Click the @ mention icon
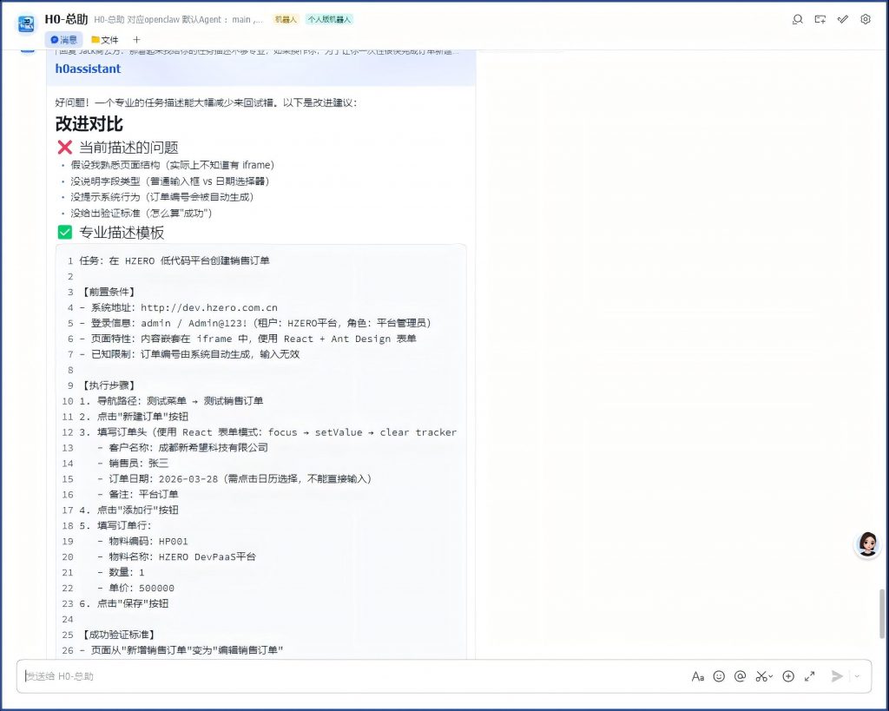889x711 pixels. pyautogui.click(x=741, y=676)
